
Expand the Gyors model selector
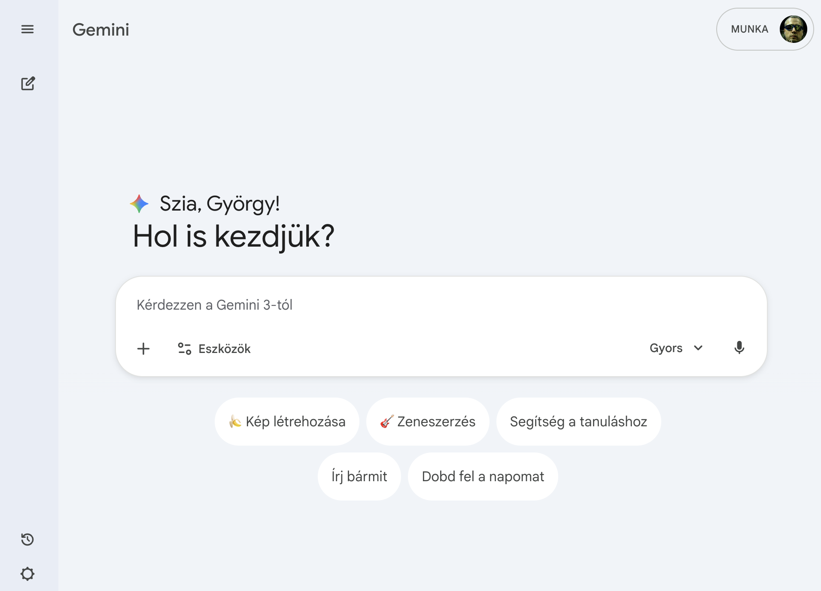coord(675,348)
